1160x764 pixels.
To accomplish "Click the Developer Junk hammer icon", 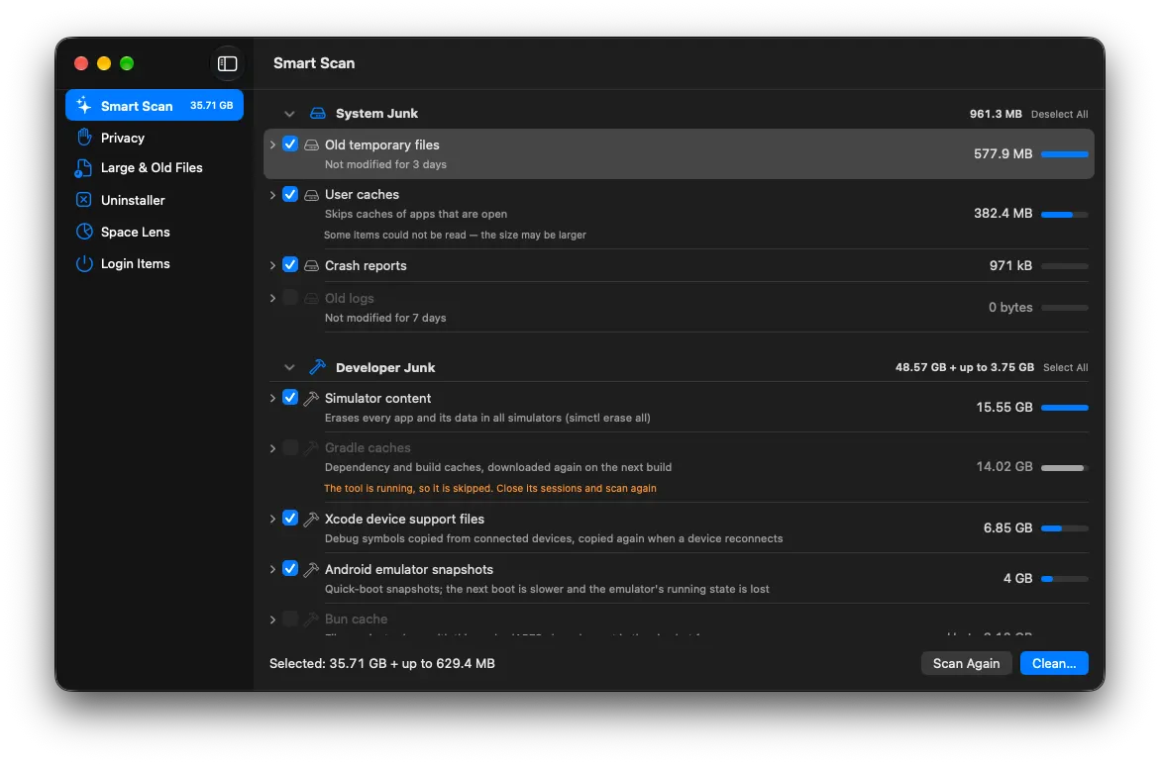I will coord(317,366).
